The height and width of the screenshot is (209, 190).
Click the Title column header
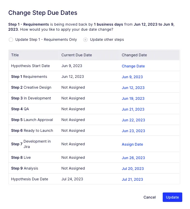pos(15,55)
